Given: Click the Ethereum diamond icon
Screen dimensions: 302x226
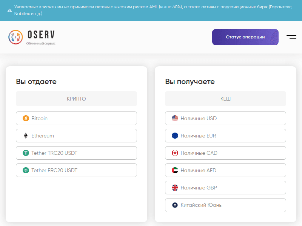Looking at the screenshot, I should [26, 136].
